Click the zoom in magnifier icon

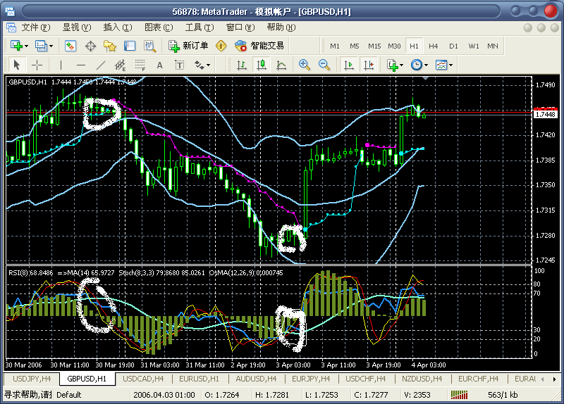[305, 65]
